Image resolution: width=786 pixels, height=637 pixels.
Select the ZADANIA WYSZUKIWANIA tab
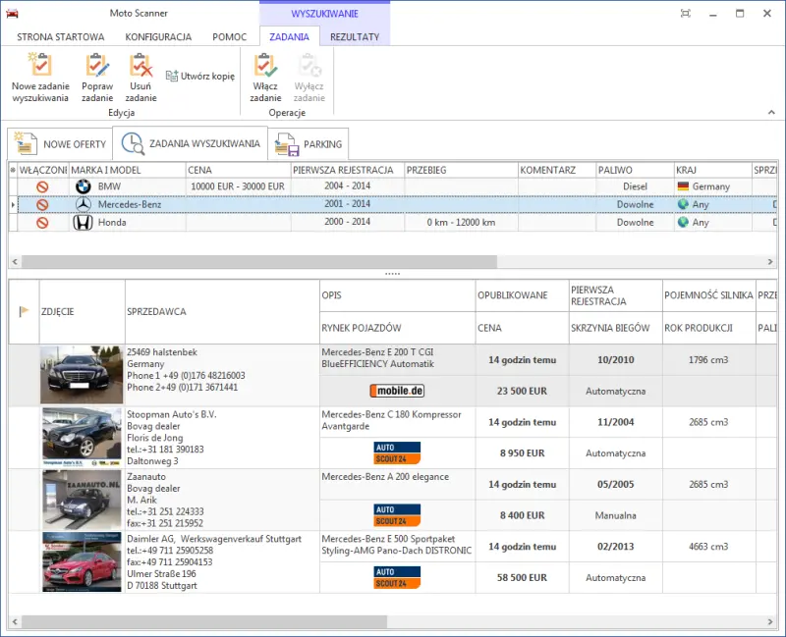coord(191,143)
